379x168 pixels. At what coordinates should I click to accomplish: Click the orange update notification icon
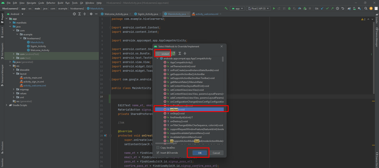click(371, 9)
